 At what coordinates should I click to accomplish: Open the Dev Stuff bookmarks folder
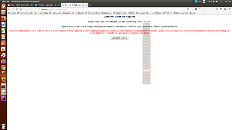[160, 13]
